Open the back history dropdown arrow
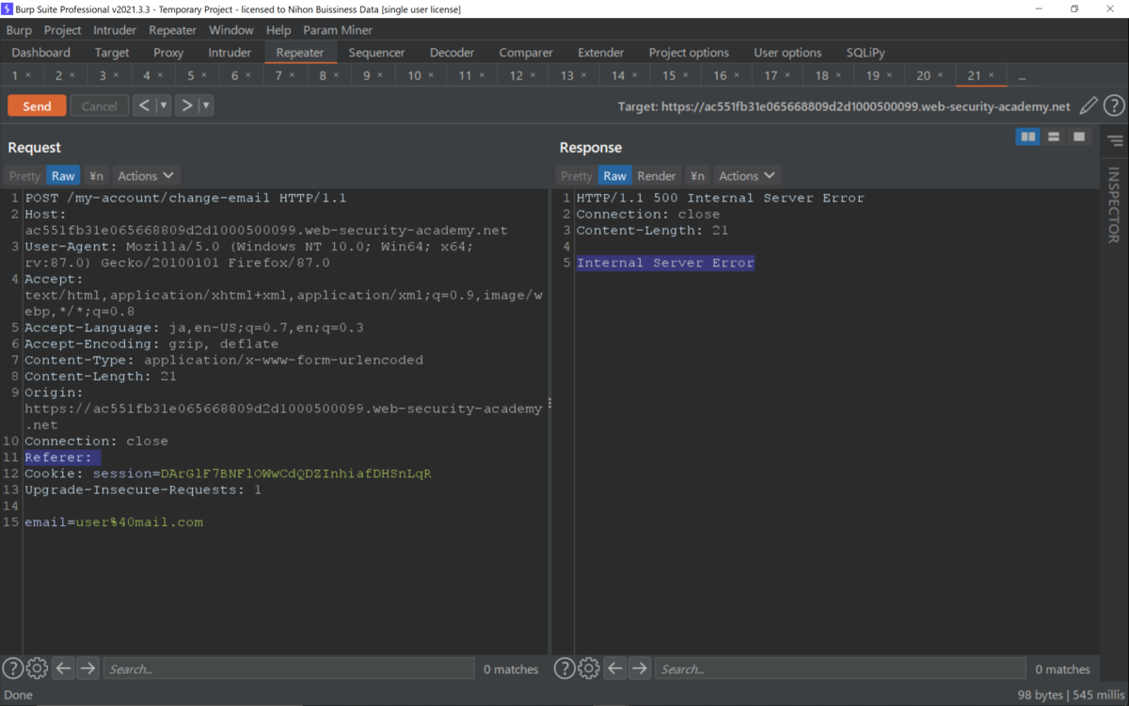 (x=163, y=105)
